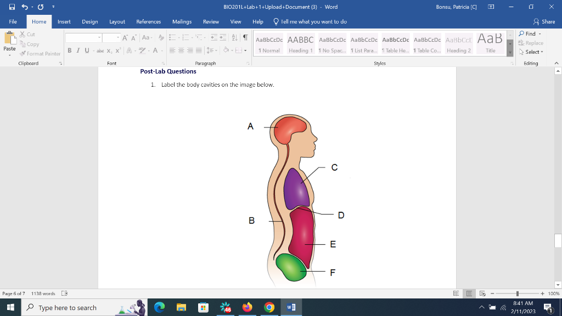562x316 pixels.
Task: Center-align the paragraph
Action: tap(181, 50)
